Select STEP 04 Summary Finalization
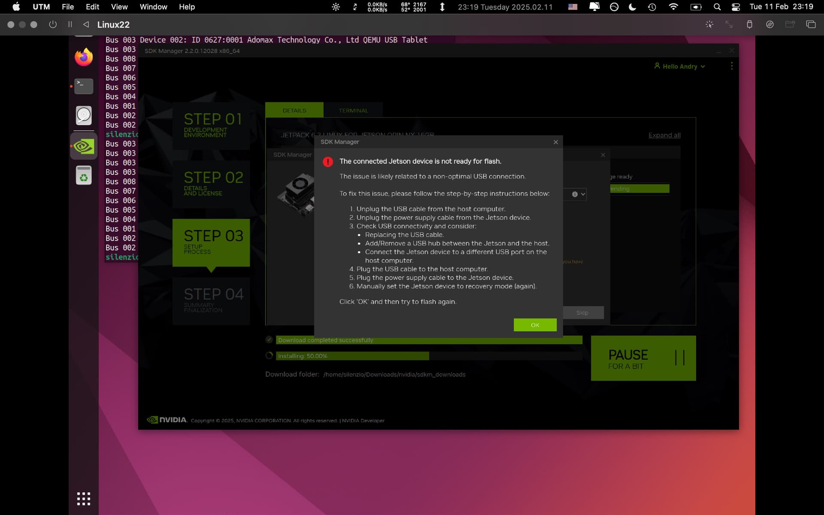The width and height of the screenshot is (824, 515). [211, 301]
